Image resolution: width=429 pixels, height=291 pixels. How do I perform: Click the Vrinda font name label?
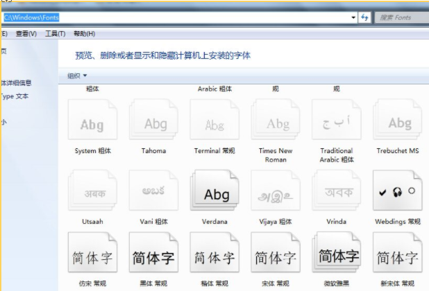[x=337, y=222]
